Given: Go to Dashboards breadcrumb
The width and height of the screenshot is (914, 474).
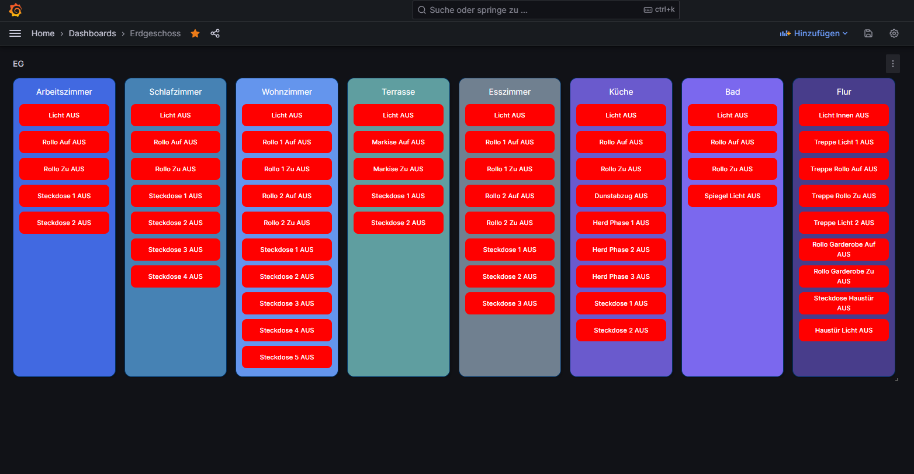Looking at the screenshot, I should (92, 34).
